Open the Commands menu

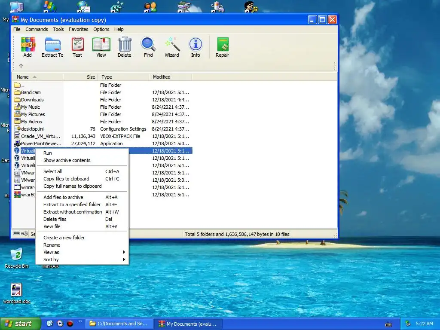coord(37,29)
